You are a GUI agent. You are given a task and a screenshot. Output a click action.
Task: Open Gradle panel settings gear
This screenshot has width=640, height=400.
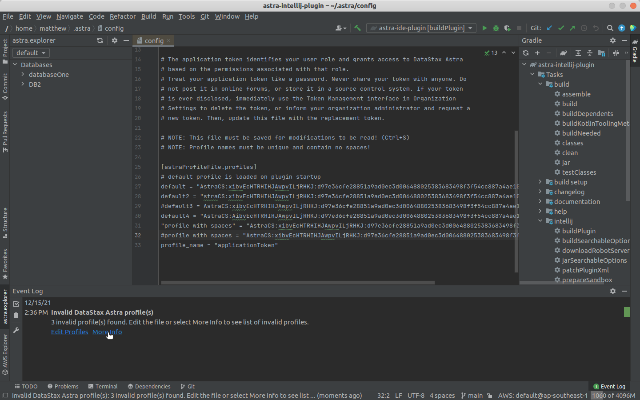[613, 40]
